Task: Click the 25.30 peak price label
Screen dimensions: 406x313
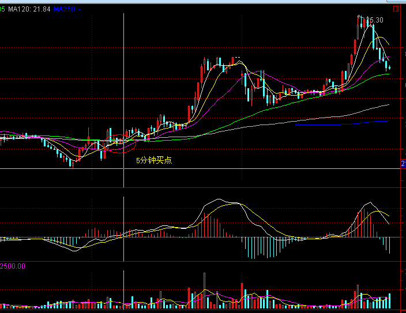Action: coord(374,20)
